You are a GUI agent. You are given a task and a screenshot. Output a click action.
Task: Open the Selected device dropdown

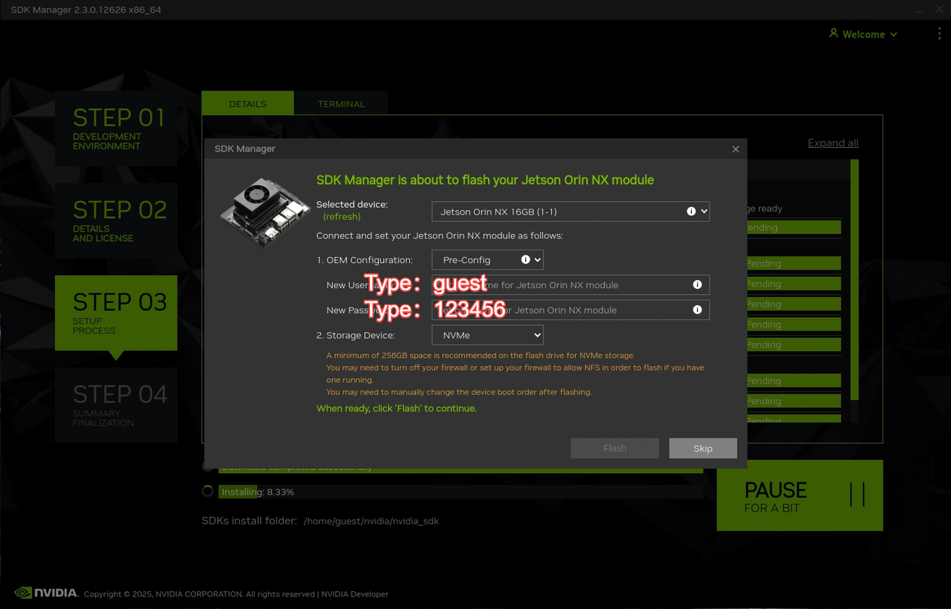click(571, 212)
